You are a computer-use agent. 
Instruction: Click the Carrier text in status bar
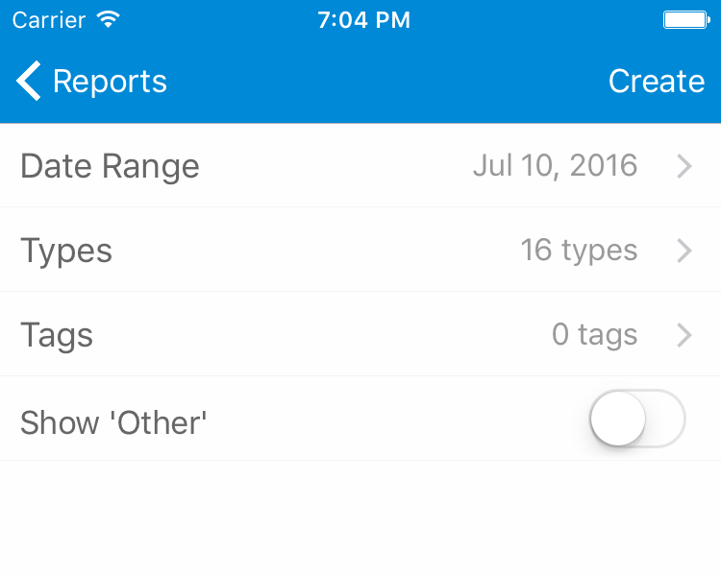(47, 20)
